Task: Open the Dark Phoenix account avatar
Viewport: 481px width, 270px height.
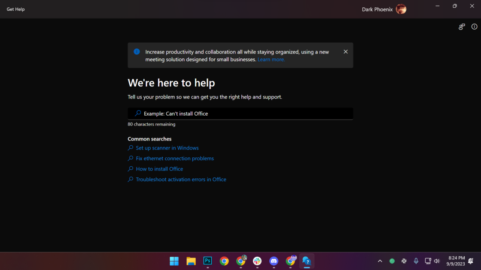Action: [401, 9]
